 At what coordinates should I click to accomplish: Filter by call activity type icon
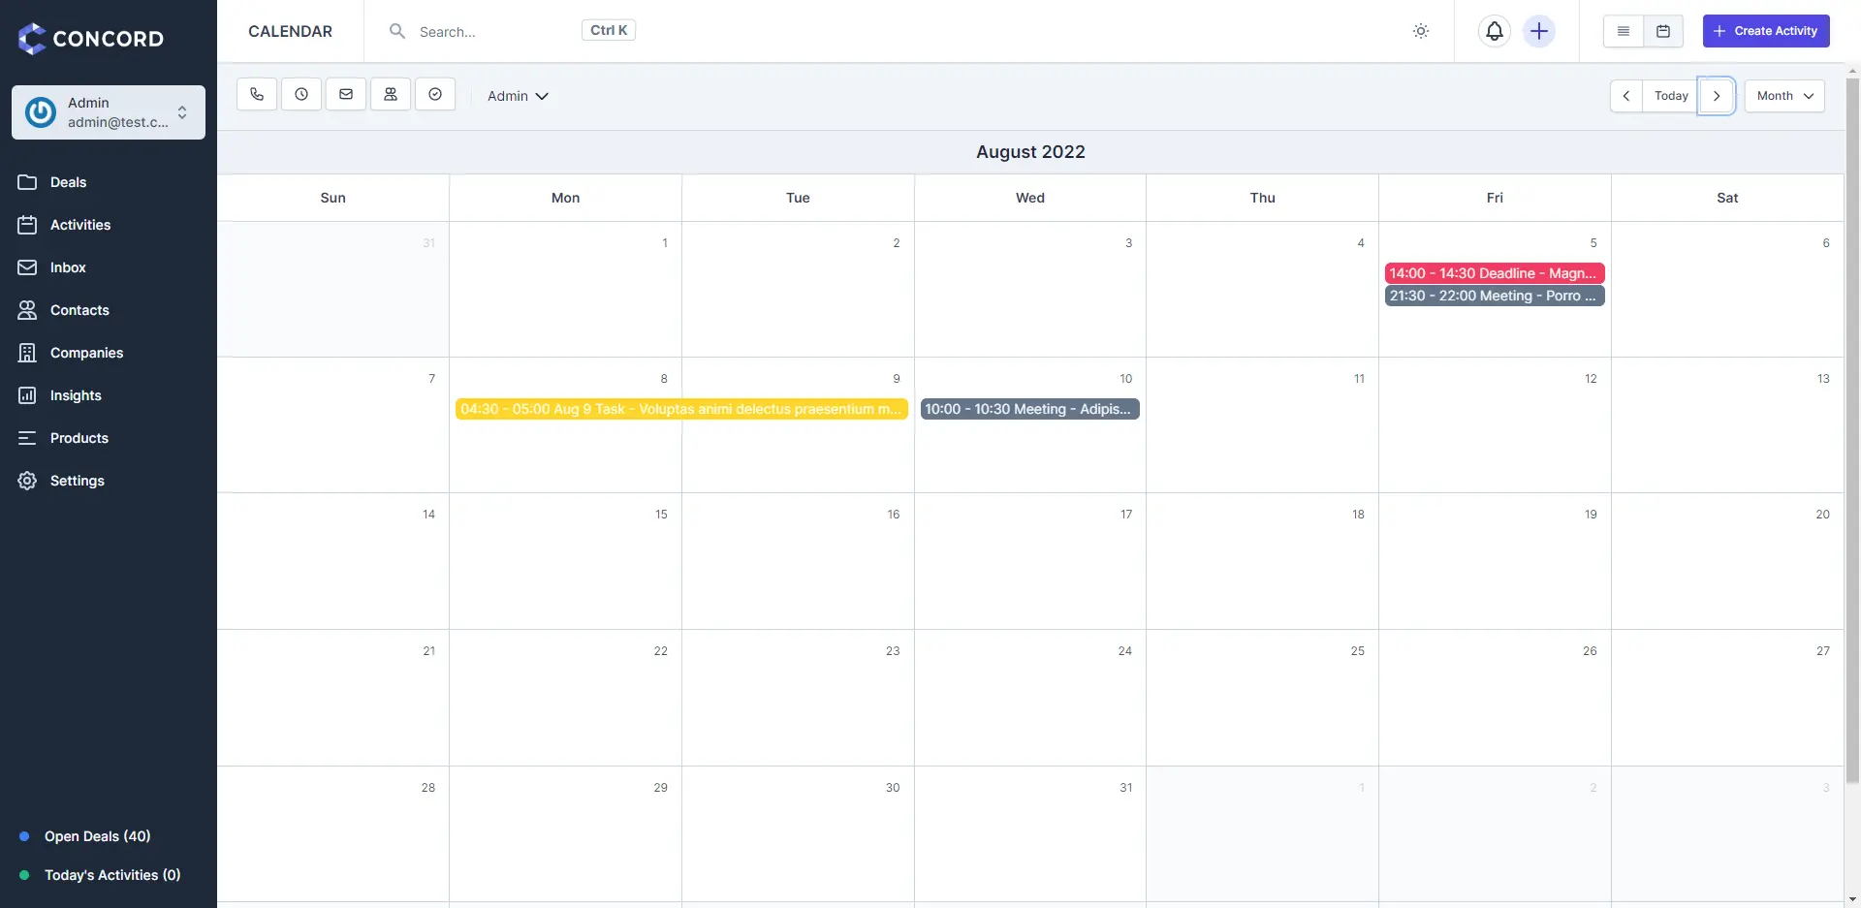[257, 94]
